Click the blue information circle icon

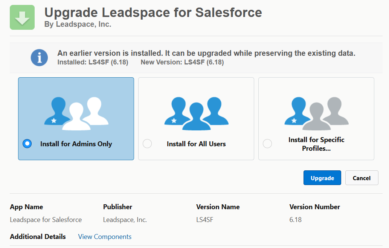(39, 58)
